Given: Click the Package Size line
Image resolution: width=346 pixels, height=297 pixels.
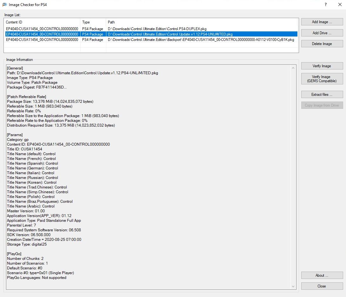Looking at the screenshot, I should (x=50, y=102).
